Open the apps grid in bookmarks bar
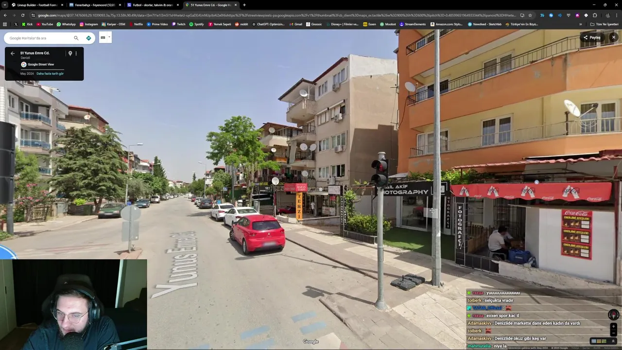The height and width of the screenshot is (350, 622). 5,24
